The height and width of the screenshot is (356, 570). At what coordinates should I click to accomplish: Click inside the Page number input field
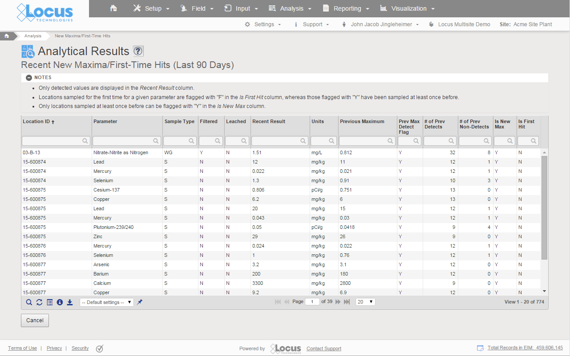tap(312, 301)
